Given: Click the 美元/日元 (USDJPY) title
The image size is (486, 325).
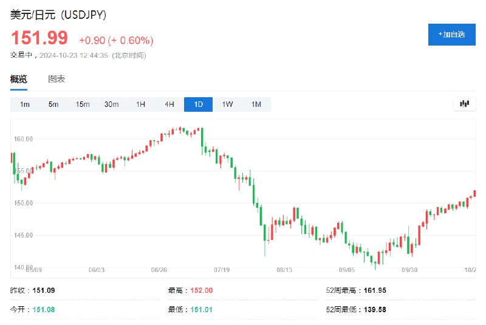Looking at the screenshot, I should click(x=58, y=15).
